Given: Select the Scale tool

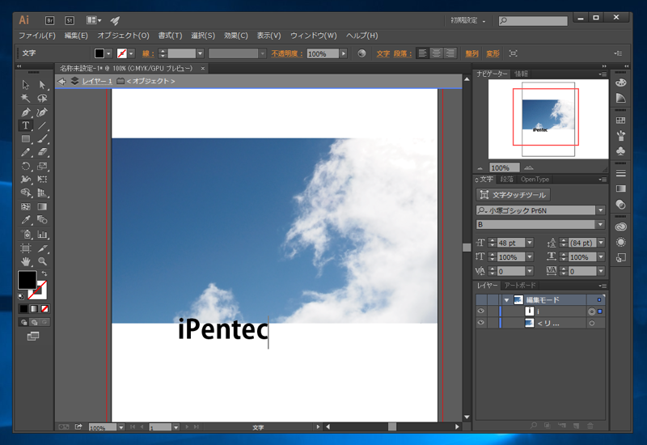Looking at the screenshot, I should click(x=42, y=166).
